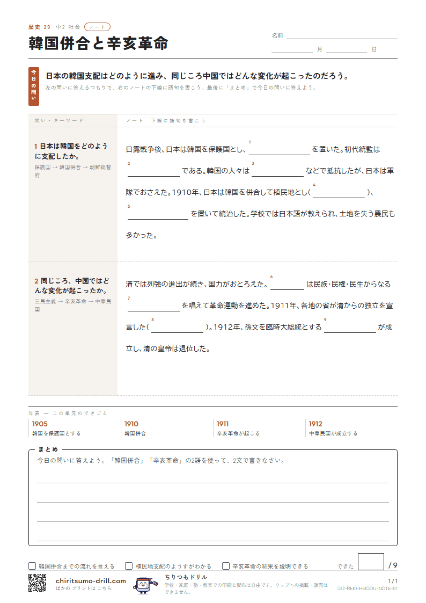
Task: Click timeline year 1905
Action: 40,424
